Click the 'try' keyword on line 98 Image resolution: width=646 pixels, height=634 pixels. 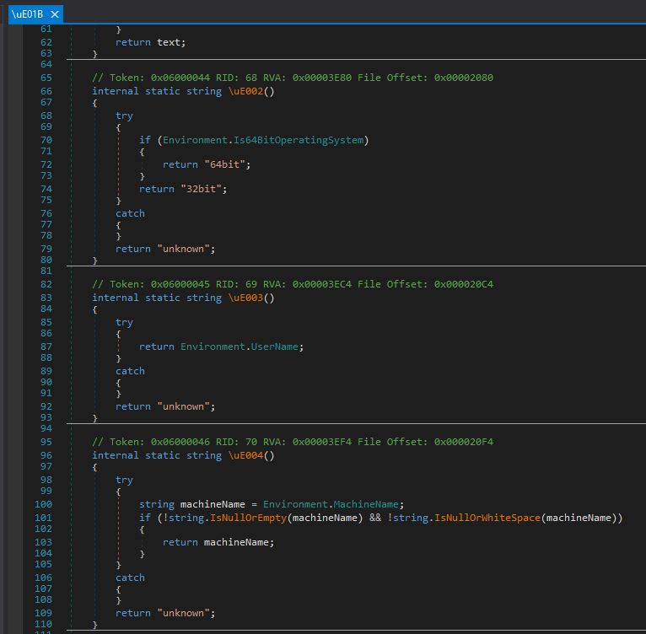[125, 480]
